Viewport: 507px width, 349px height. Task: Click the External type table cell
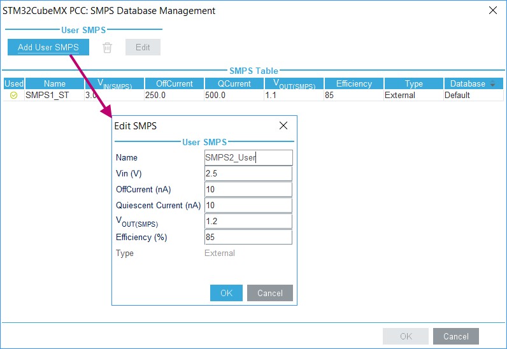[414, 96]
